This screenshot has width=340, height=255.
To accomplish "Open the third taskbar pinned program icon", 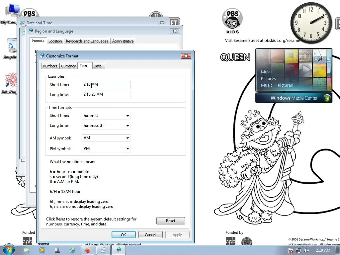I will point(57,250).
